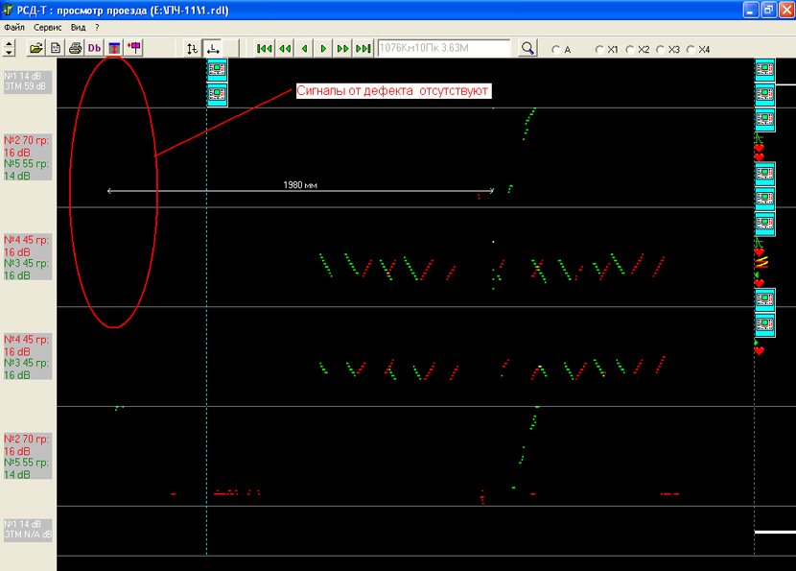This screenshot has width=796, height=571.
Task: Click the magnifier search icon
Action: pos(528,48)
